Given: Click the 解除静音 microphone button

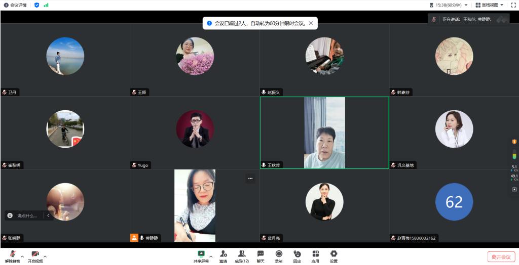Looking at the screenshot, I should (x=12, y=254).
